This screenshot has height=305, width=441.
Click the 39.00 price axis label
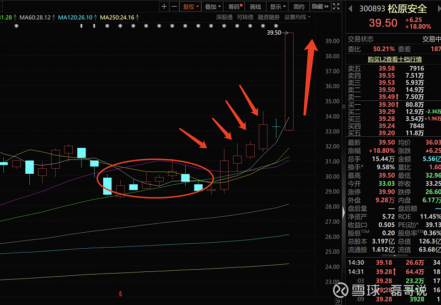(x=332, y=41)
